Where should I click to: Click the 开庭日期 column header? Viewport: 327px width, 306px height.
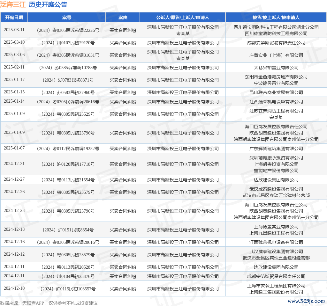pyautogui.click(x=14, y=18)
